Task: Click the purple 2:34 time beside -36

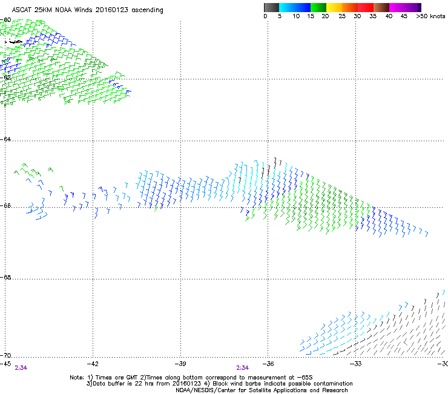Action: [242, 368]
